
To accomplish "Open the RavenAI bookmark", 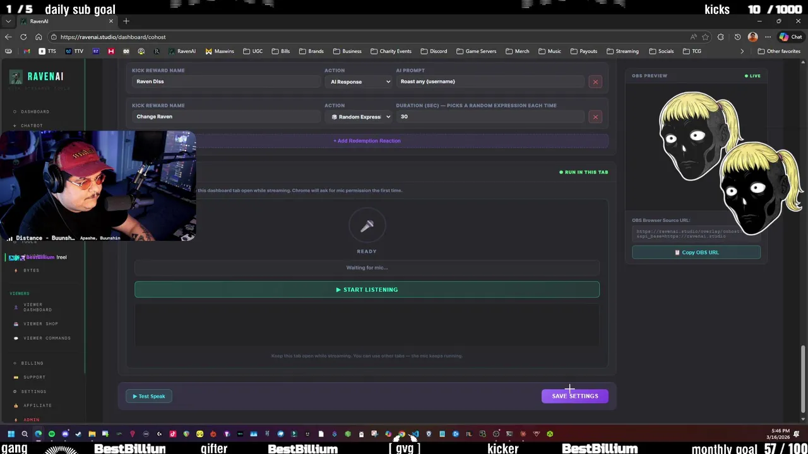I will coord(182,51).
